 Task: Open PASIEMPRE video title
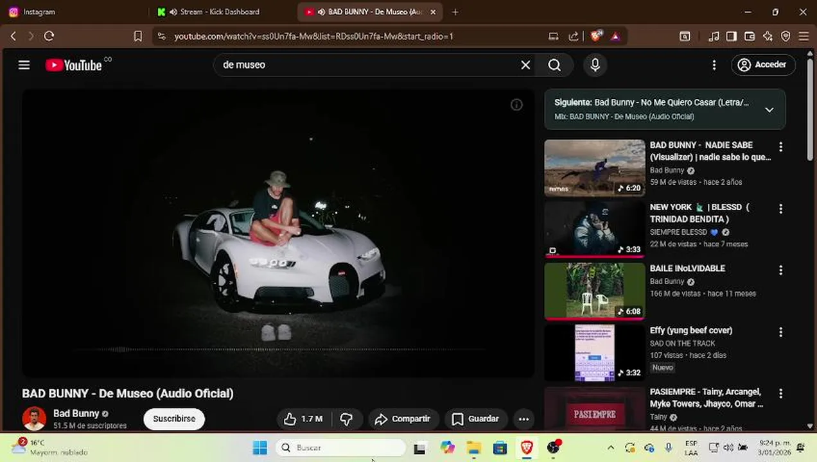pyautogui.click(x=707, y=398)
